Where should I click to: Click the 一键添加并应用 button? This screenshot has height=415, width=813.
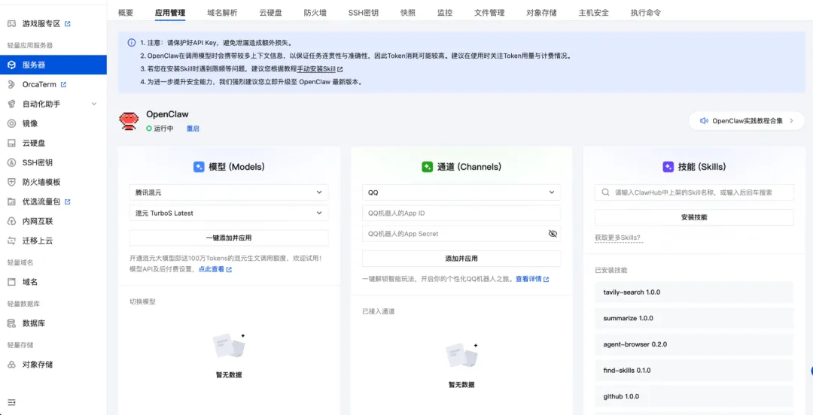[229, 238]
